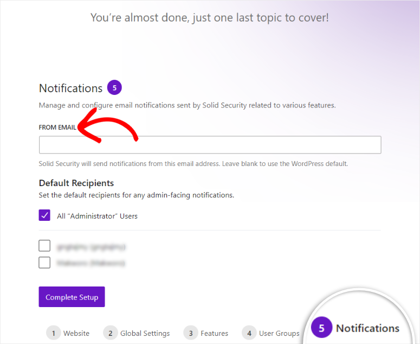The width and height of the screenshot is (420, 344).
Task: Click the Notifications step label at bottom
Action: pos(367,328)
